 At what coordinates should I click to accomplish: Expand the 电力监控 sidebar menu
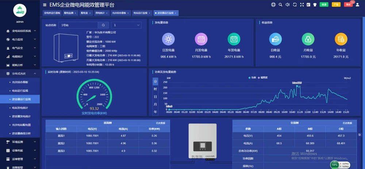click(x=20, y=39)
